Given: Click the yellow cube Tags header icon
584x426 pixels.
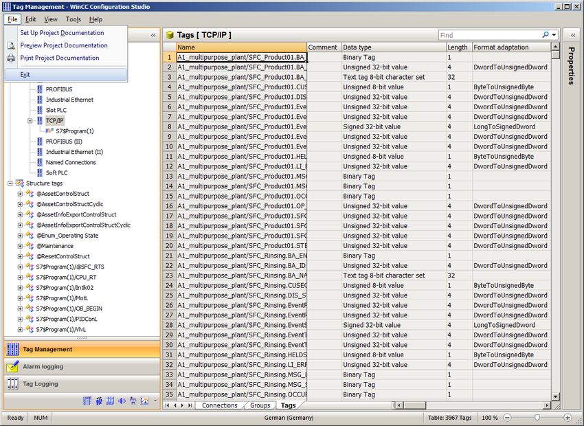Looking at the screenshot, I should click(170, 35).
